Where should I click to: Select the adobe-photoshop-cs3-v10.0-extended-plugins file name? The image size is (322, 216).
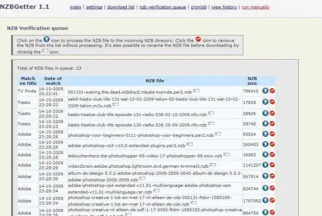pyautogui.click(x=126, y=146)
